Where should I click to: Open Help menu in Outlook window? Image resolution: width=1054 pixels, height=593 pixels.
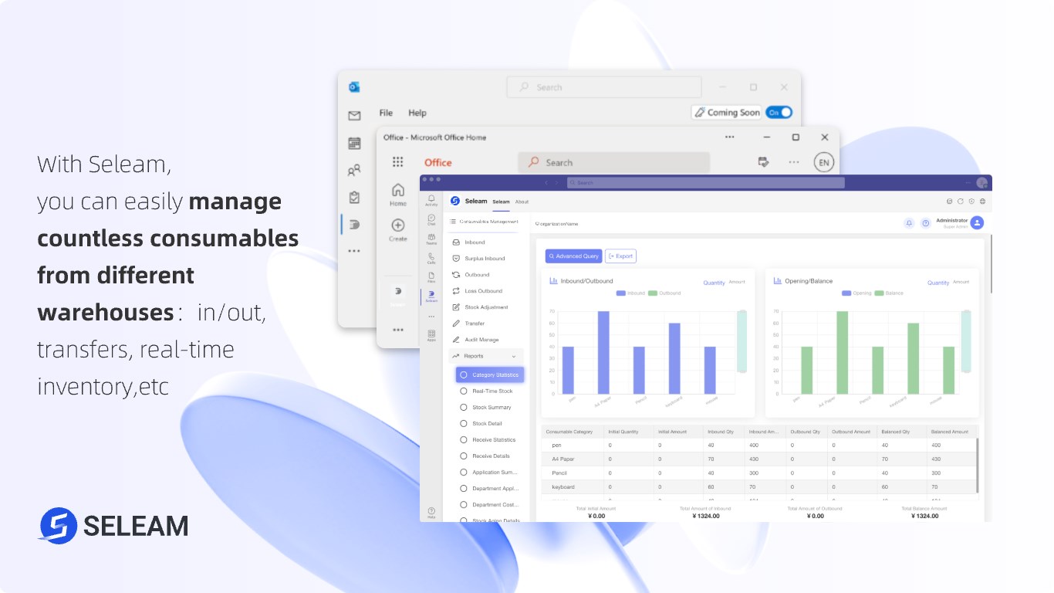pos(417,113)
